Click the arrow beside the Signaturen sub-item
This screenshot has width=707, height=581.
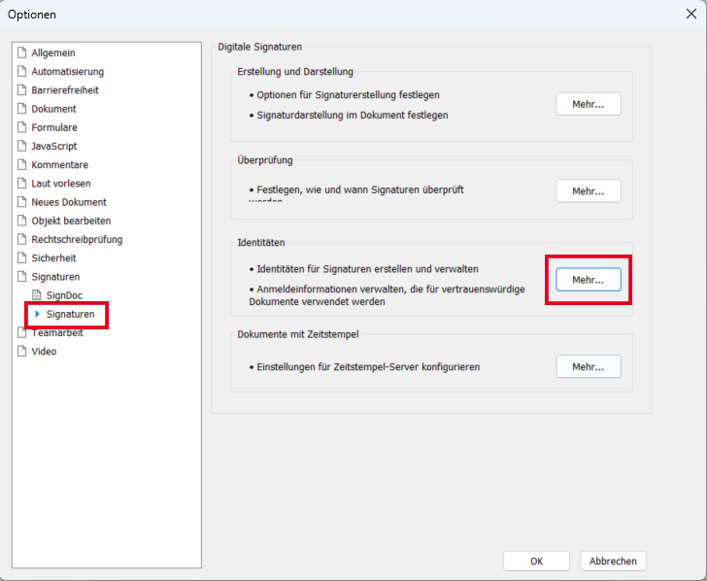click(37, 314)
